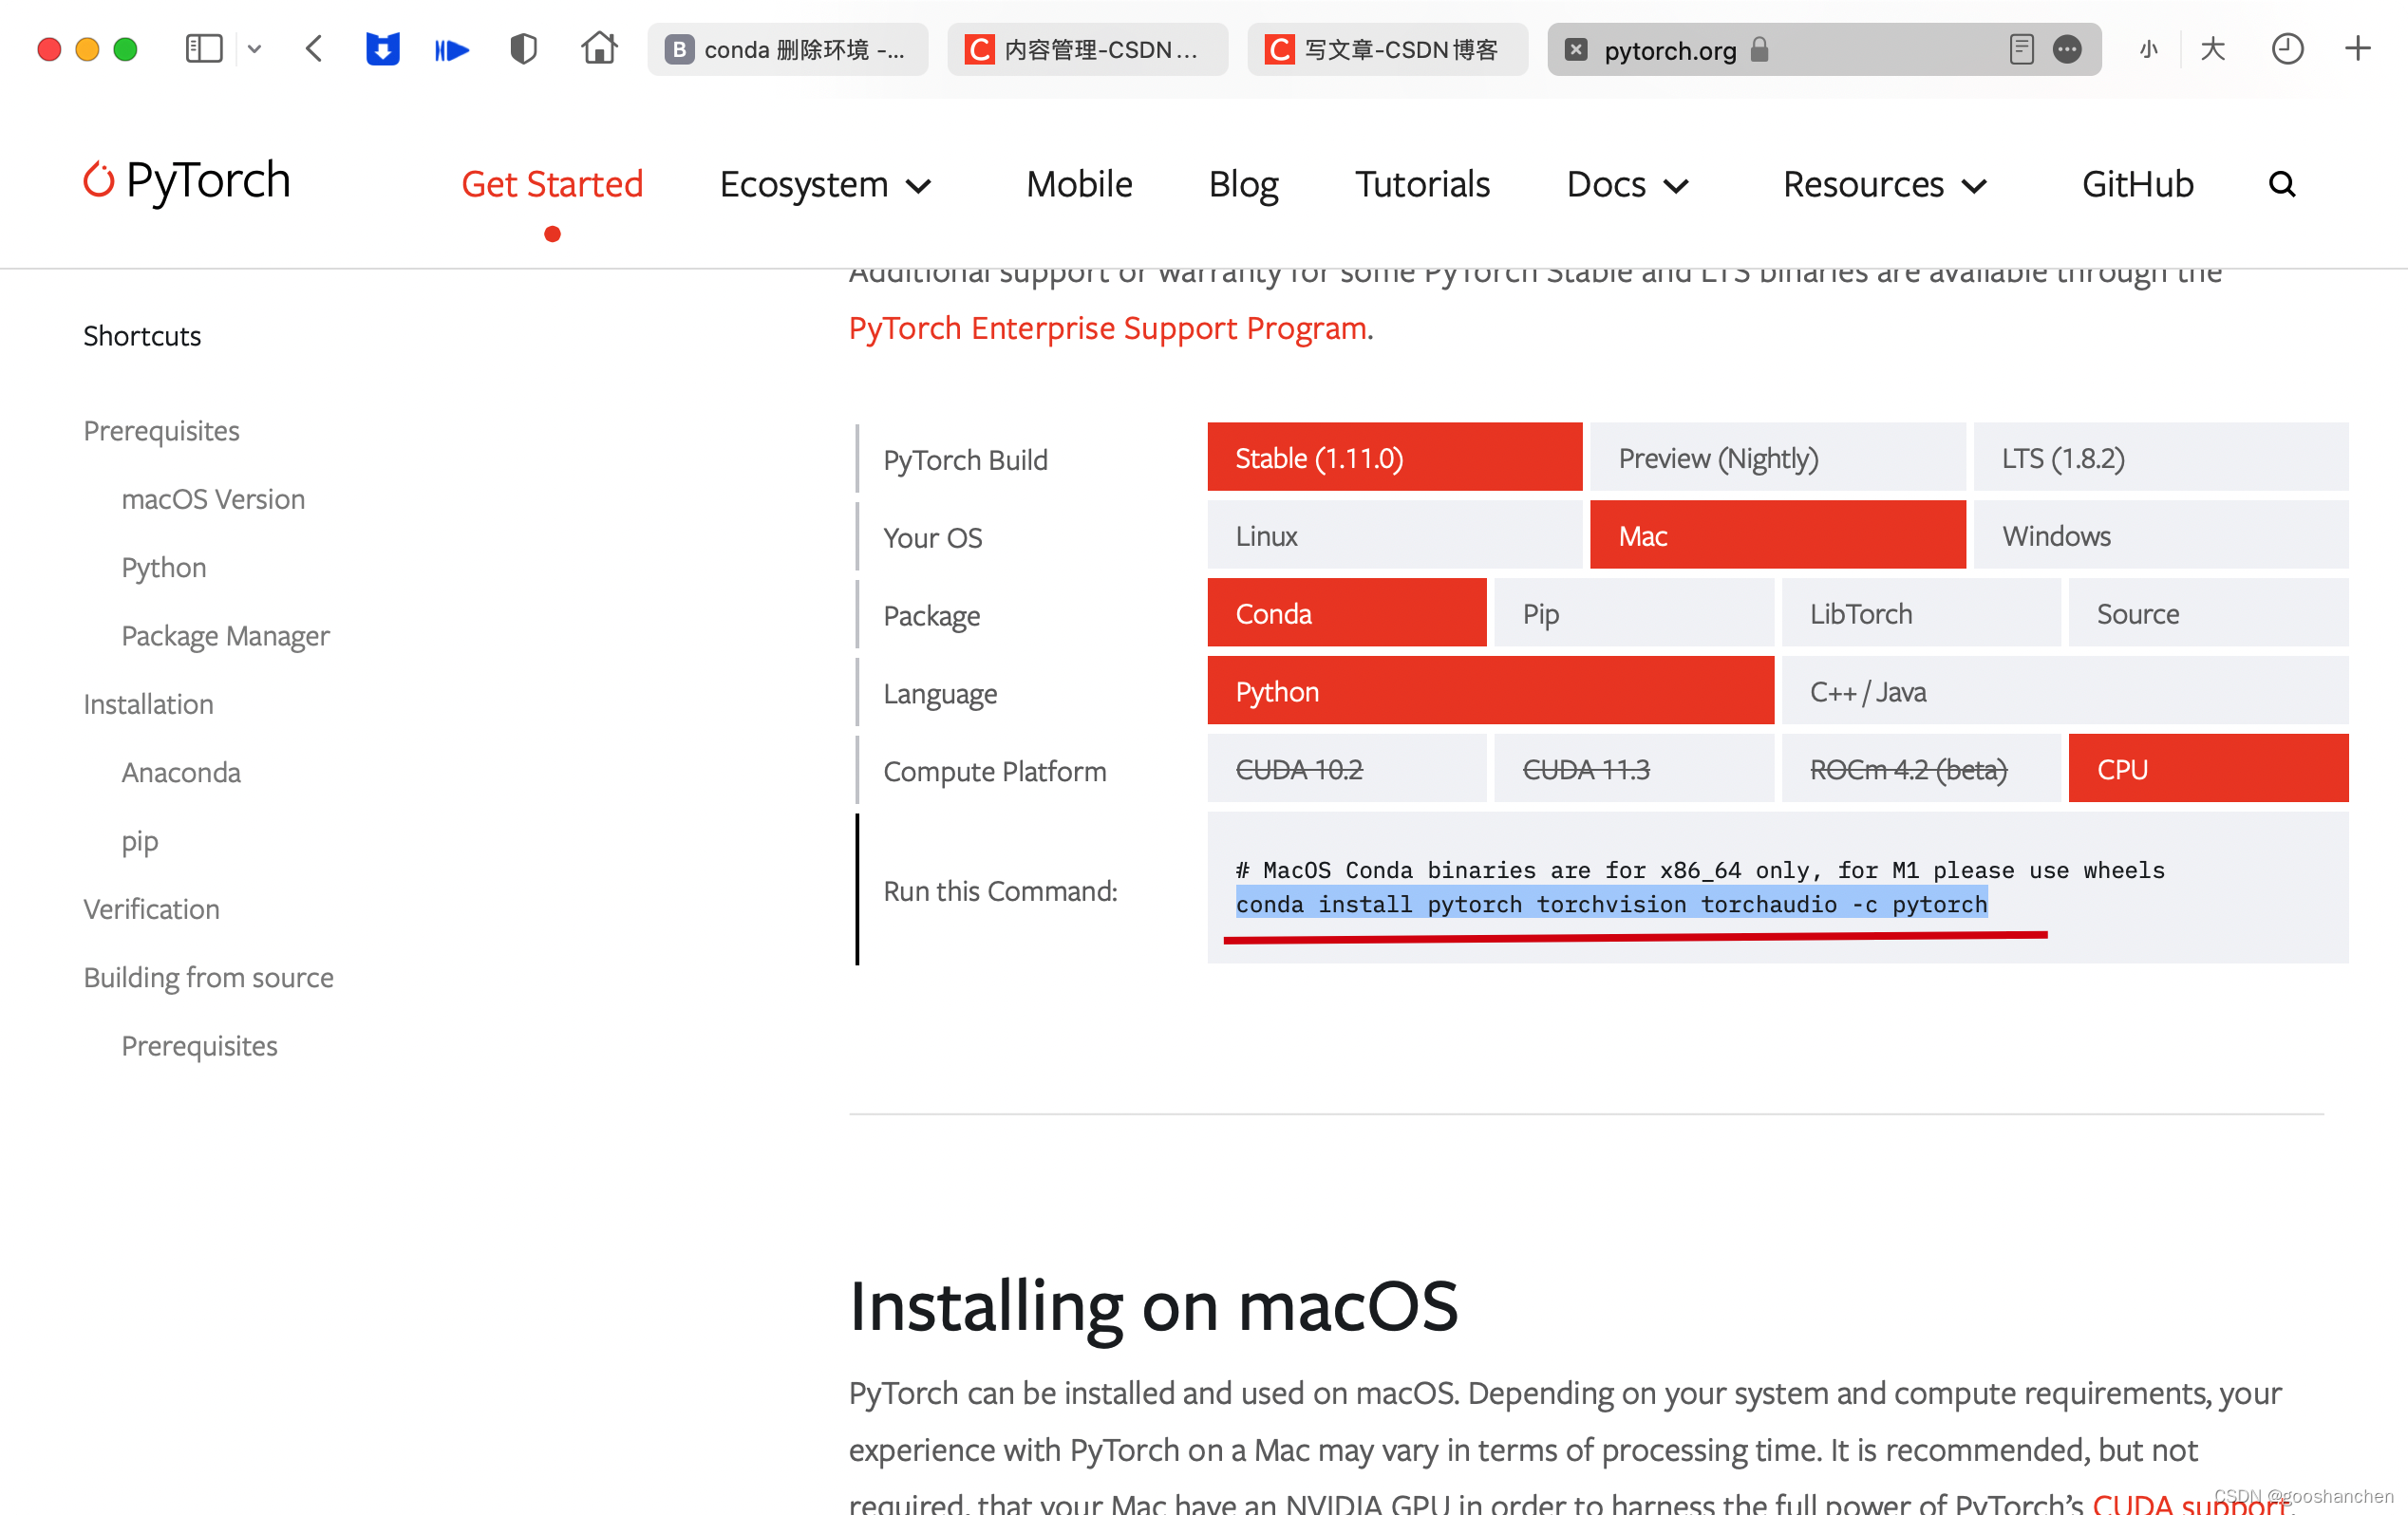Select Preview (Nightly) build option

pos(1777,457)
